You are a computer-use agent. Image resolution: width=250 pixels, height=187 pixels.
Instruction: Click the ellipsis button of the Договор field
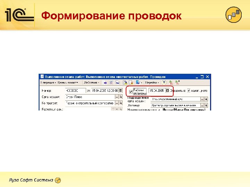point(202,105)
